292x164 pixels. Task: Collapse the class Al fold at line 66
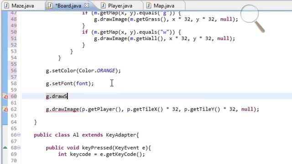(x=19, y=135)
